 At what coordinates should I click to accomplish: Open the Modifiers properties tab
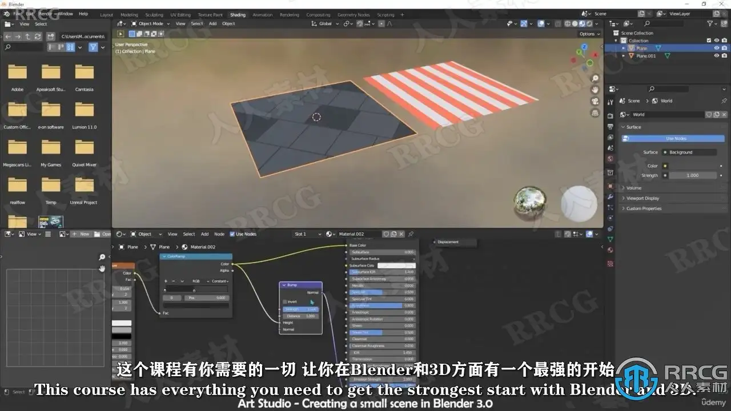[610, 197]
